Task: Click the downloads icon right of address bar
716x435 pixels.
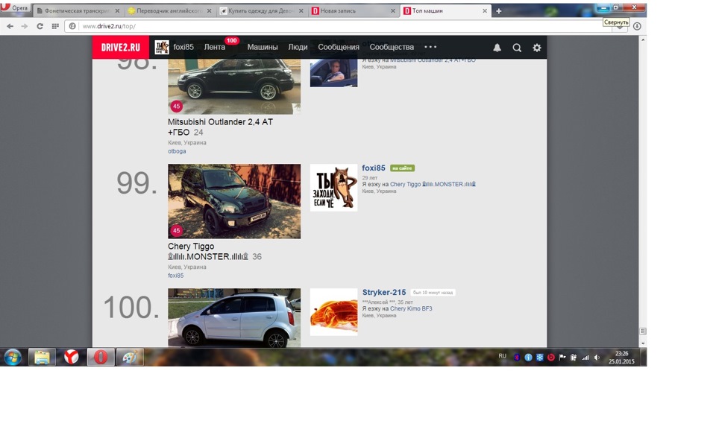Action: pos(637,27)
